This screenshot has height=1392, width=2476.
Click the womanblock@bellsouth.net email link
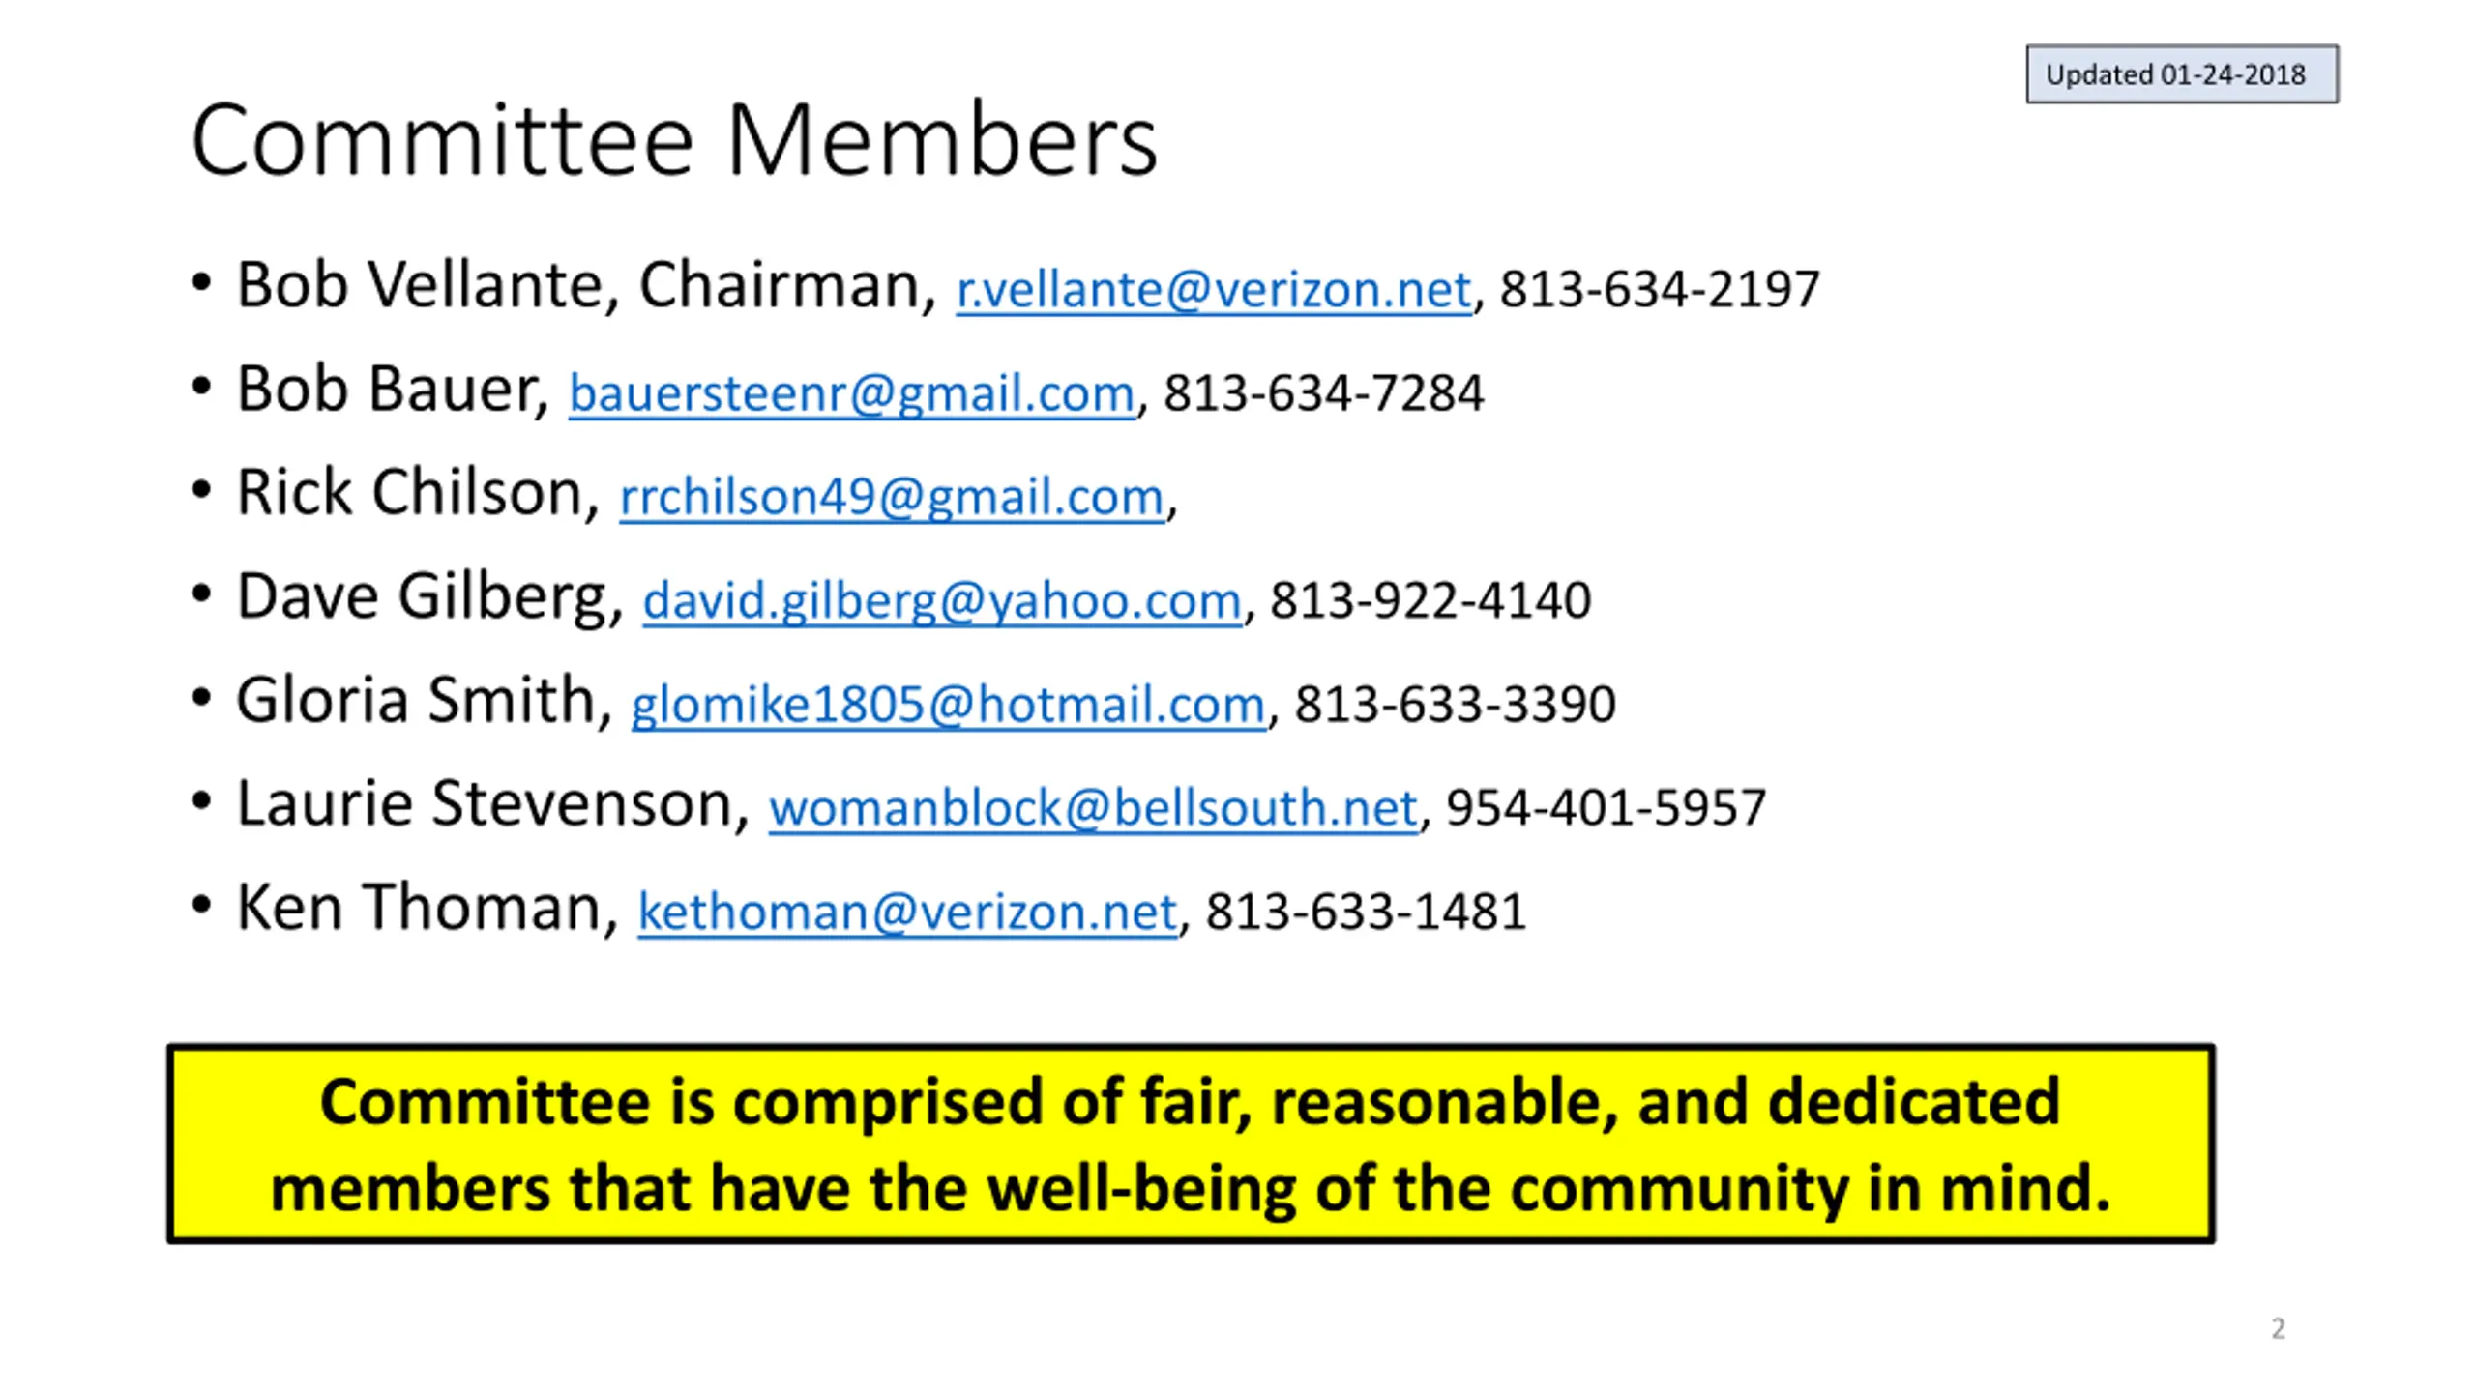coord(1094,807)
